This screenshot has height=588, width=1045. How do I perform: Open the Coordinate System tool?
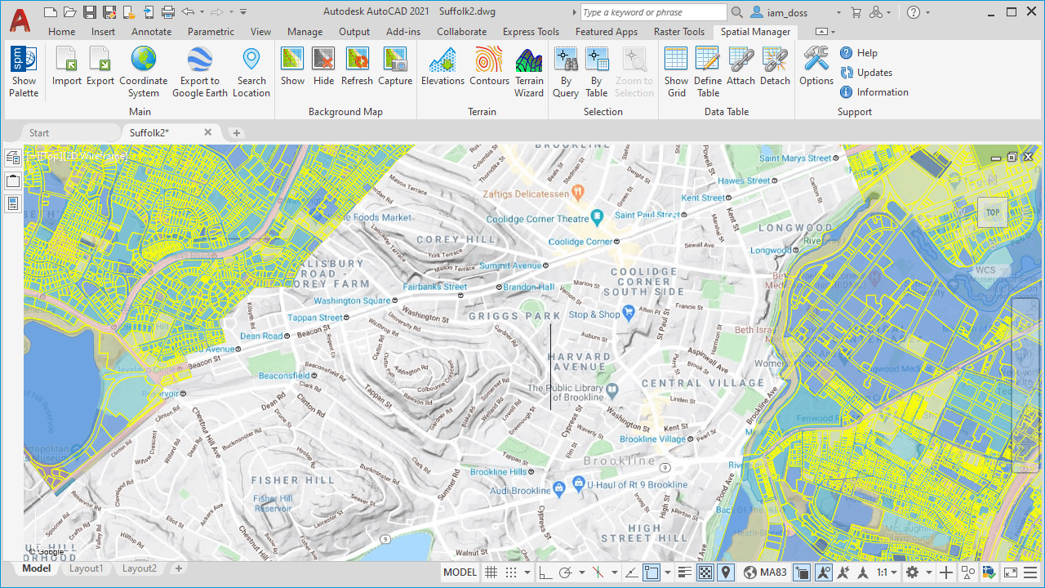coord(144,72)
